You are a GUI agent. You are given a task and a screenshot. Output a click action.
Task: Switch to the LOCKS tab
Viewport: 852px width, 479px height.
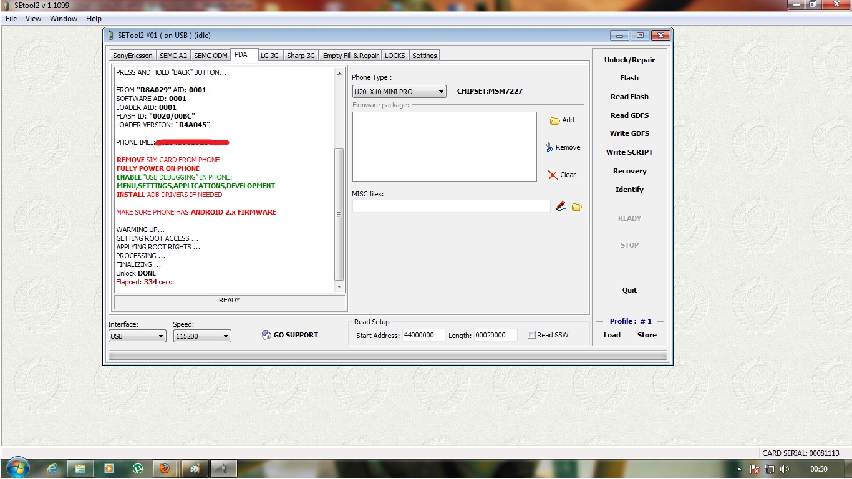tap(395, 56)
